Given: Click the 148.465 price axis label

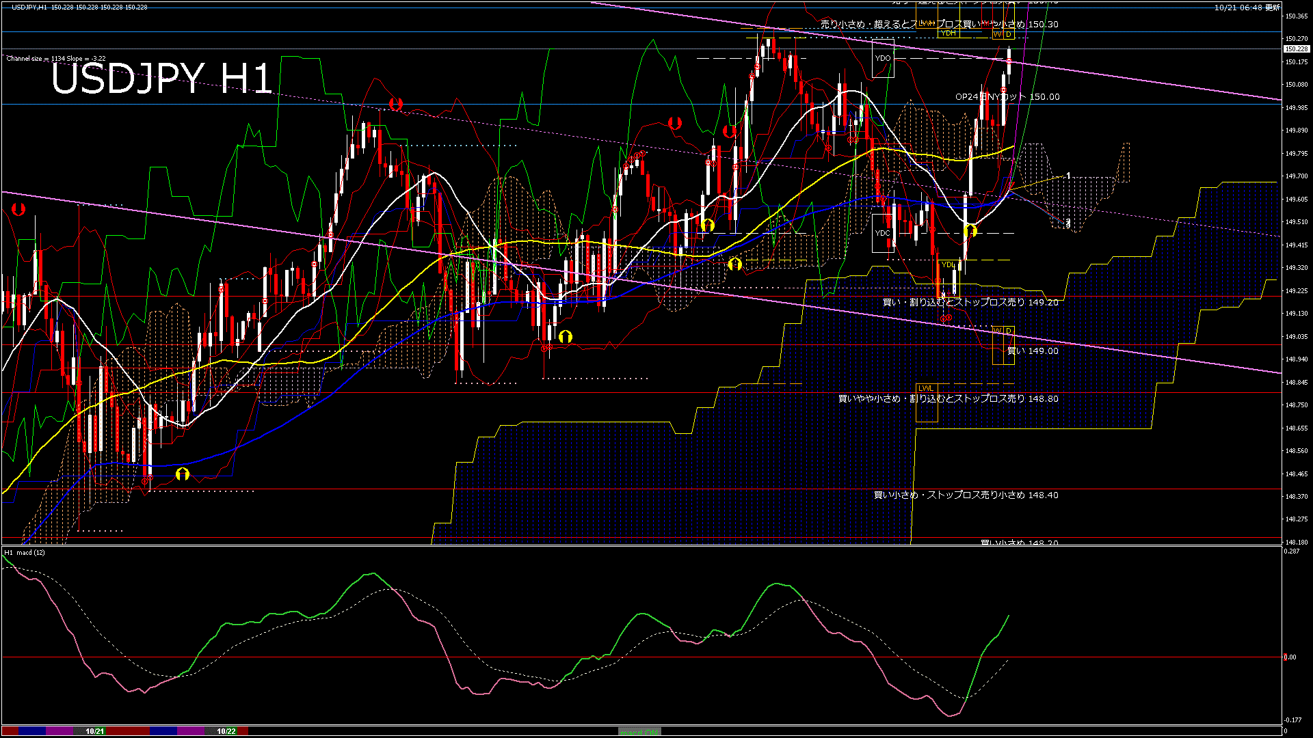Looking at the screenshot, I should tap(1297, 474).
